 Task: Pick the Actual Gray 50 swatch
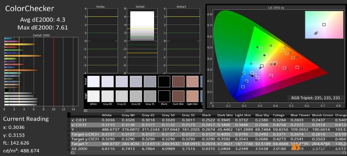coord(136,81)
